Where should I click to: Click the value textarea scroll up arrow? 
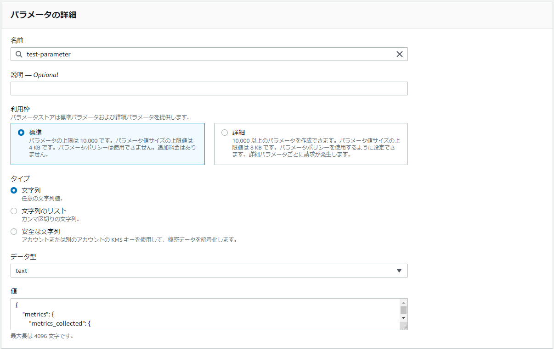[403, 303]
